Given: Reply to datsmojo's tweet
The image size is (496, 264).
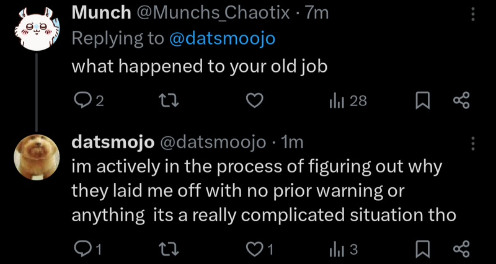Looking at the screenshot, I should [x=82, y=249].
